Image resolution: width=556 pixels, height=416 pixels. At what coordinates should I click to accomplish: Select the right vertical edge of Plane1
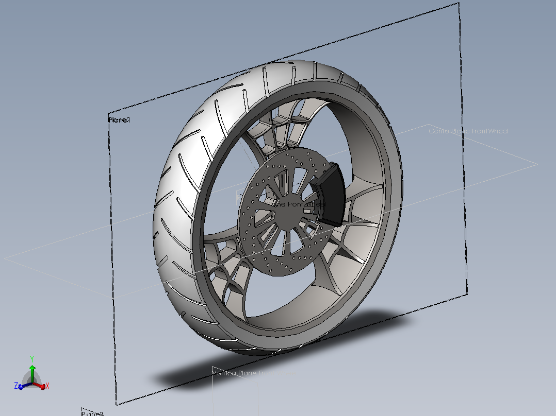coord(463,149)
